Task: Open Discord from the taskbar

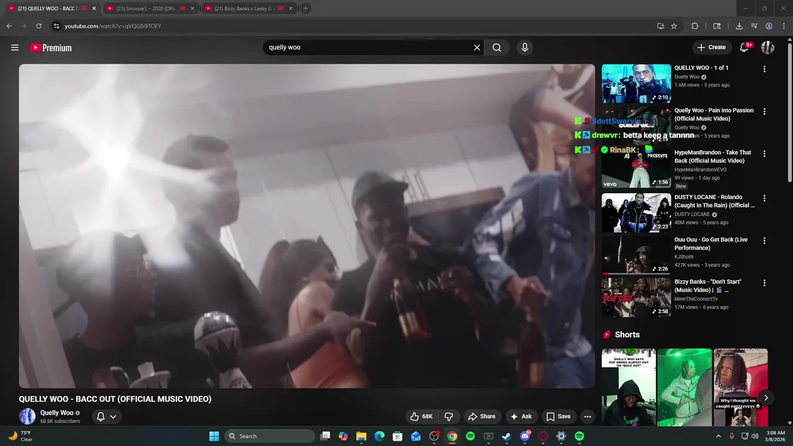Action: click(525, 436)
